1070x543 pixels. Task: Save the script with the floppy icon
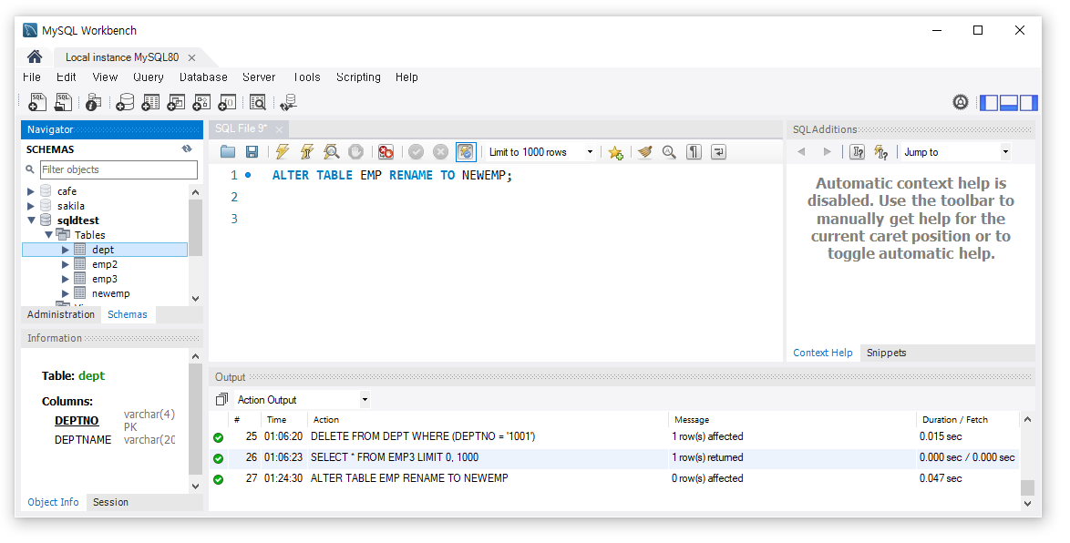point(252,152)
